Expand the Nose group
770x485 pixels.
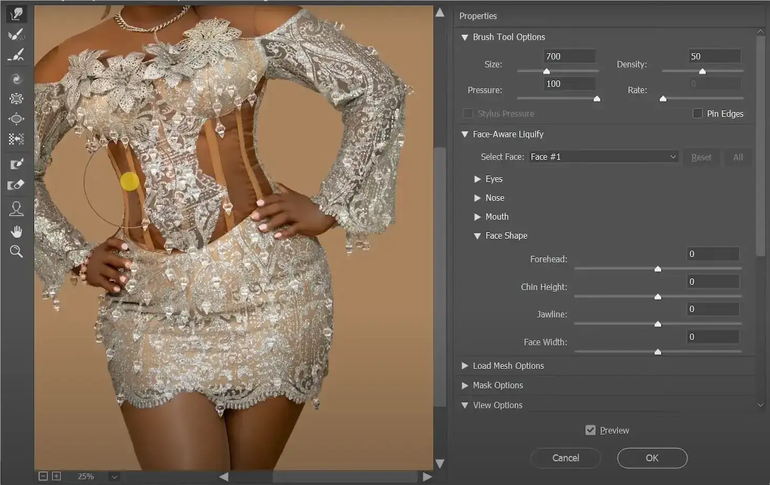coord(477,198)
